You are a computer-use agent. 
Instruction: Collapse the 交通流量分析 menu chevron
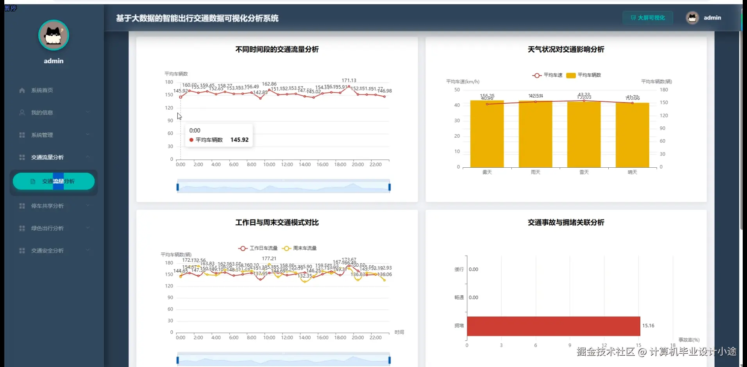(x=88, y=157)
